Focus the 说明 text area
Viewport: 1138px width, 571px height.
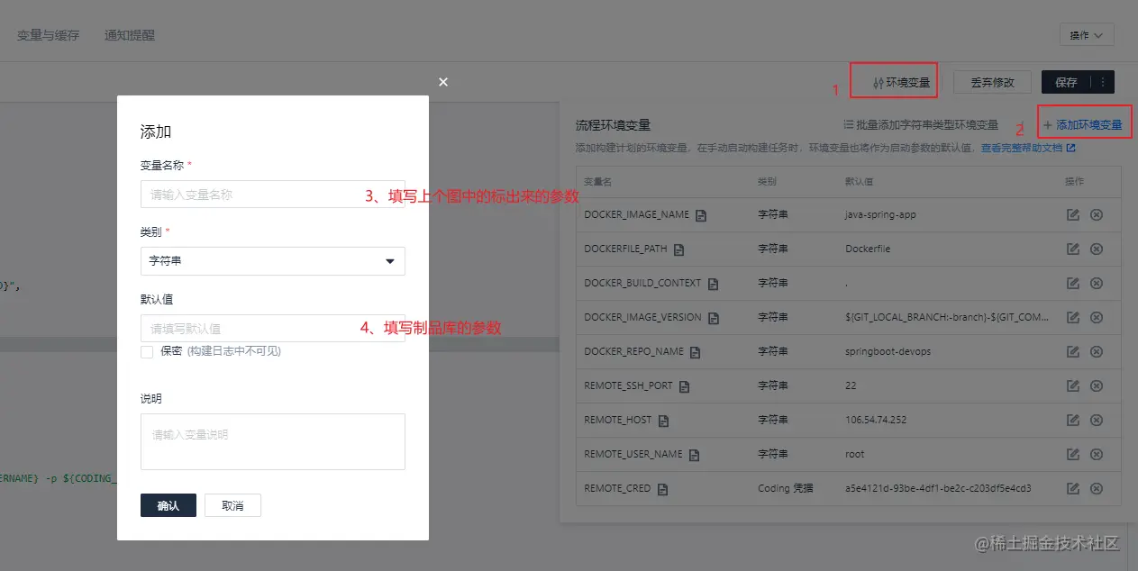273,441
